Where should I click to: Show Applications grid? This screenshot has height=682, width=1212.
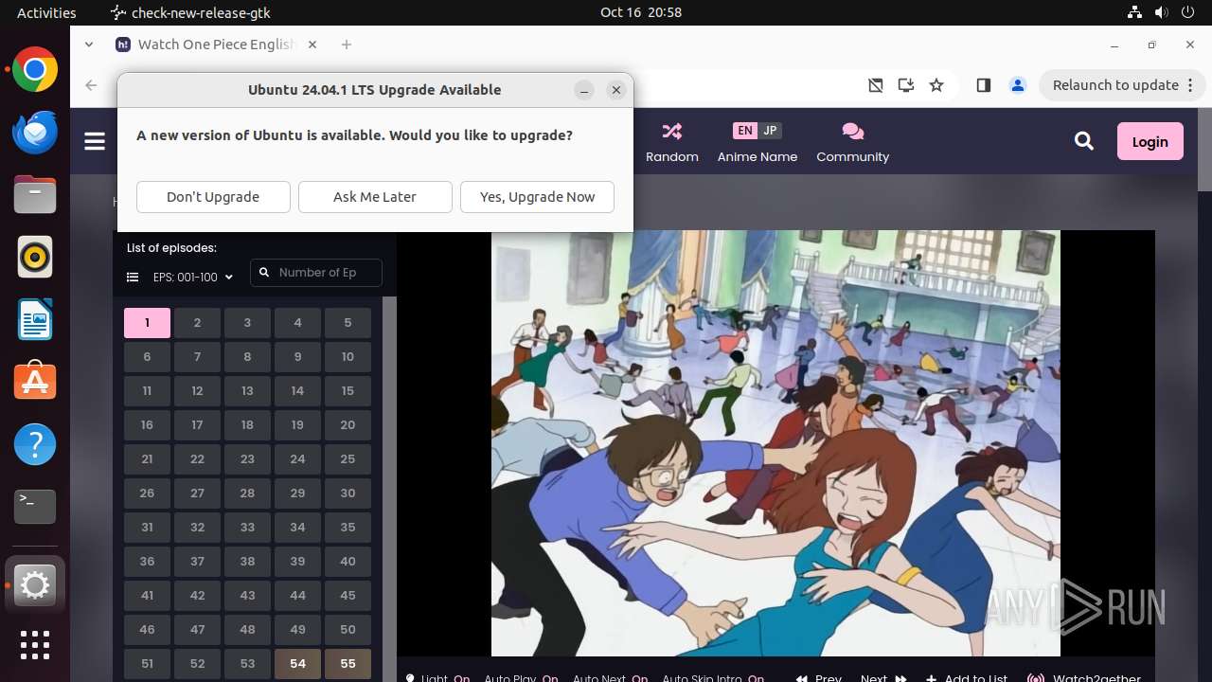[35, 645]
